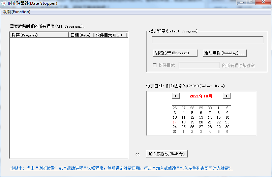Select October 7 in the calendar
Image resolution: width=272 pixels, height=177 pixels.
point(210,113)
